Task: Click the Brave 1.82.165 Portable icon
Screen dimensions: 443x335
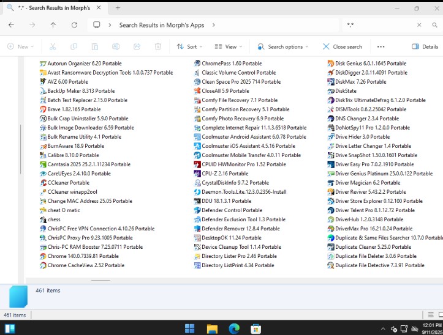Action: pos(43,109)
